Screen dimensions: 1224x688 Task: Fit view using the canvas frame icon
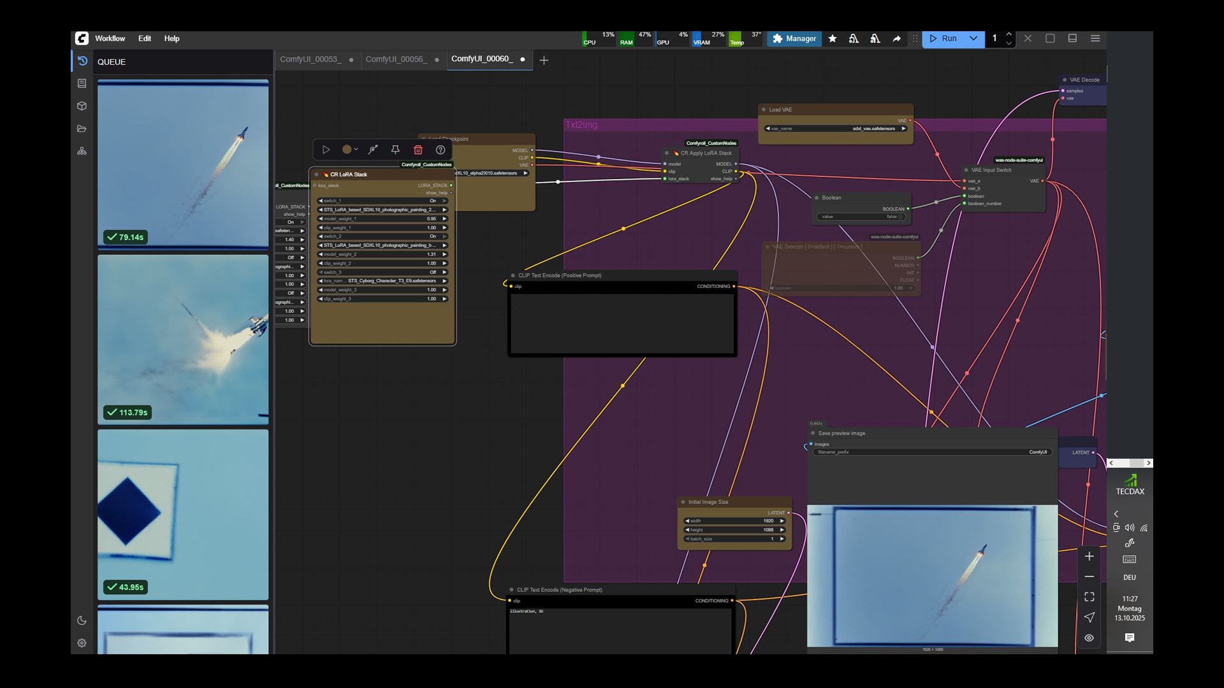(1089, 597)
